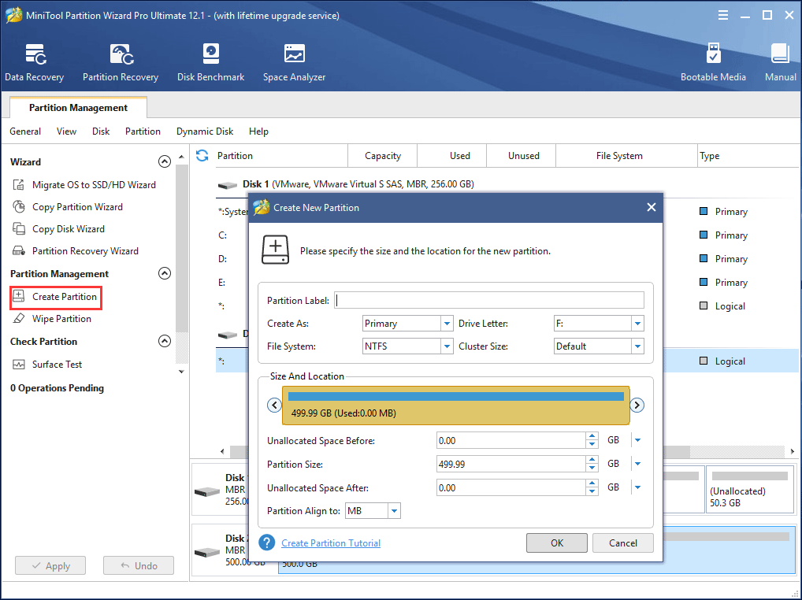The width and height of the screenshot is (802, 600).
Task: Run Surface Test
Action: 47,364
